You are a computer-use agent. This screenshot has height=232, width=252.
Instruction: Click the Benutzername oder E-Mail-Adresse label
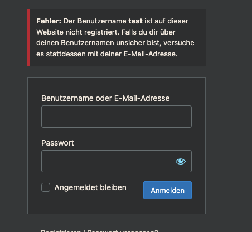coord(105,98)
